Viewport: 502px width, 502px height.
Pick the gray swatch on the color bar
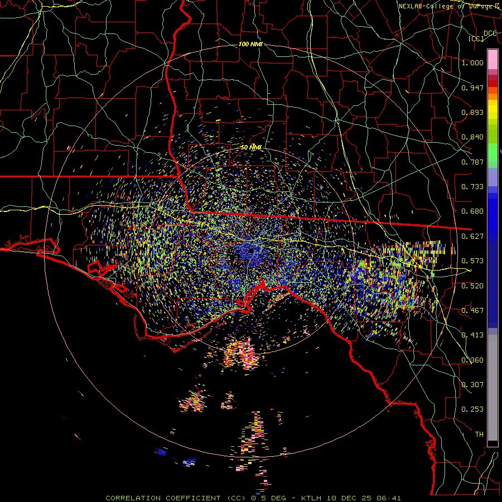point(493,388)
